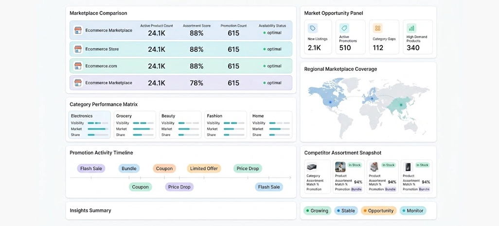The width and height of the screenshot is (499, 226).
Task: Click the Bundle tag on the smartphone card
Action: point(424,189)
